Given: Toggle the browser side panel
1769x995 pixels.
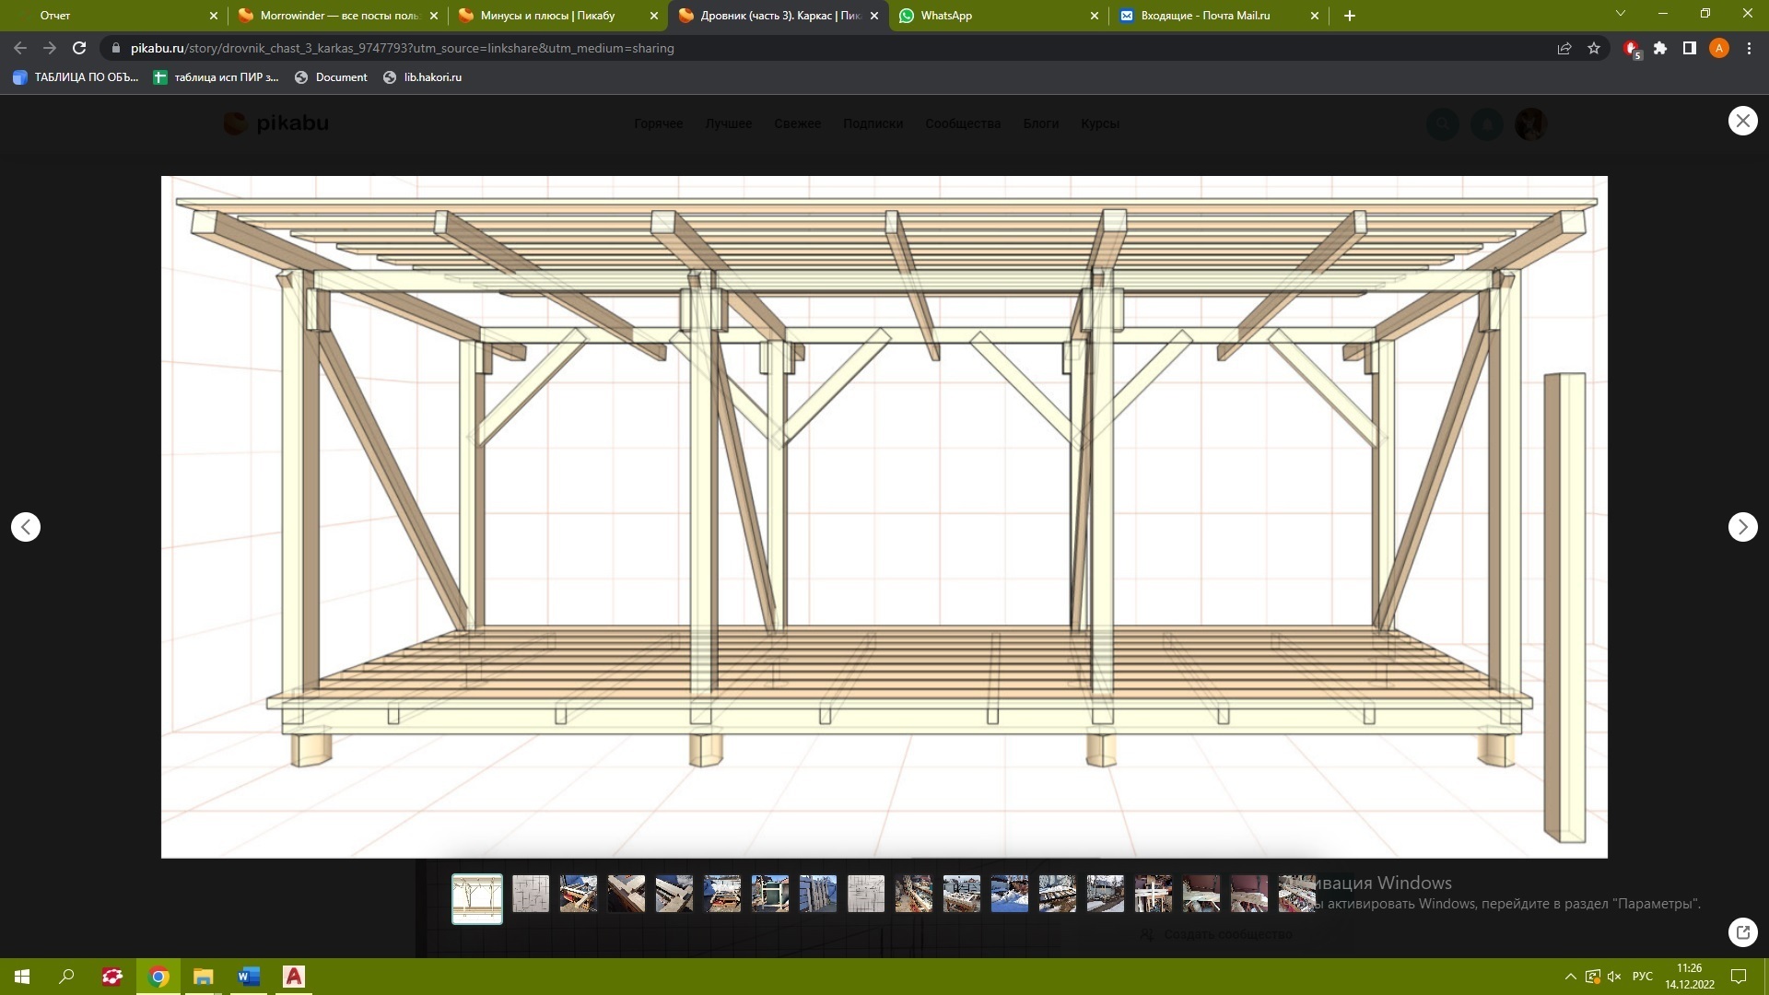Looking at the screenshot, I should (1690, 48).
